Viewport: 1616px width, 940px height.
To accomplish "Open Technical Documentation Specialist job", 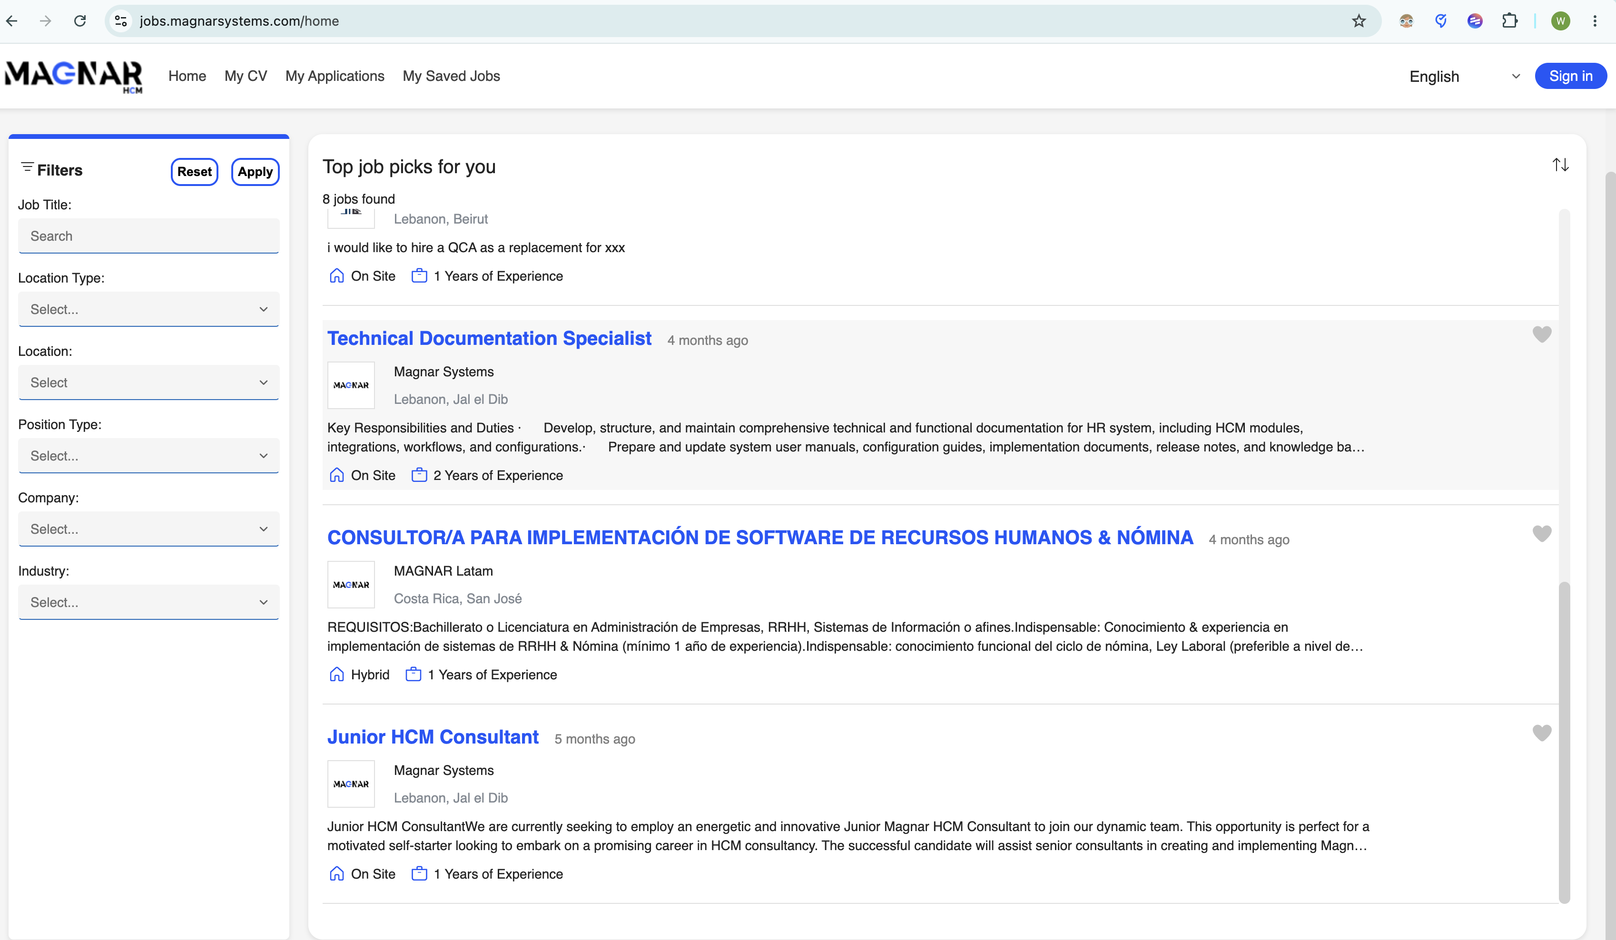I will tap(489, 338).
